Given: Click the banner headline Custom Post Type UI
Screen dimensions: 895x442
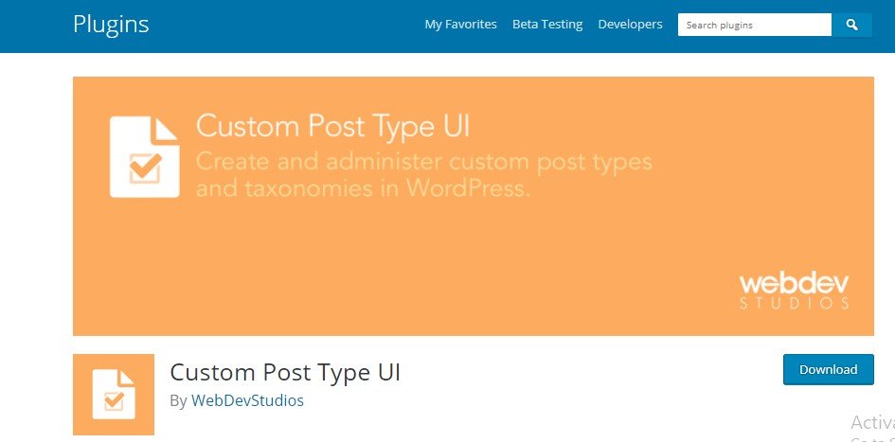Looking at the screenshot, I should point(332,127).
